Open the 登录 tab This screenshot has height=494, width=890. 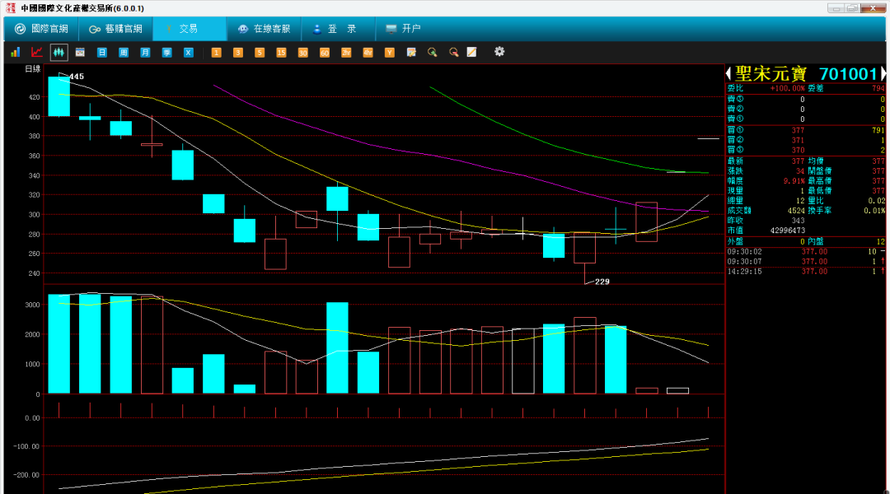point(339,28)
